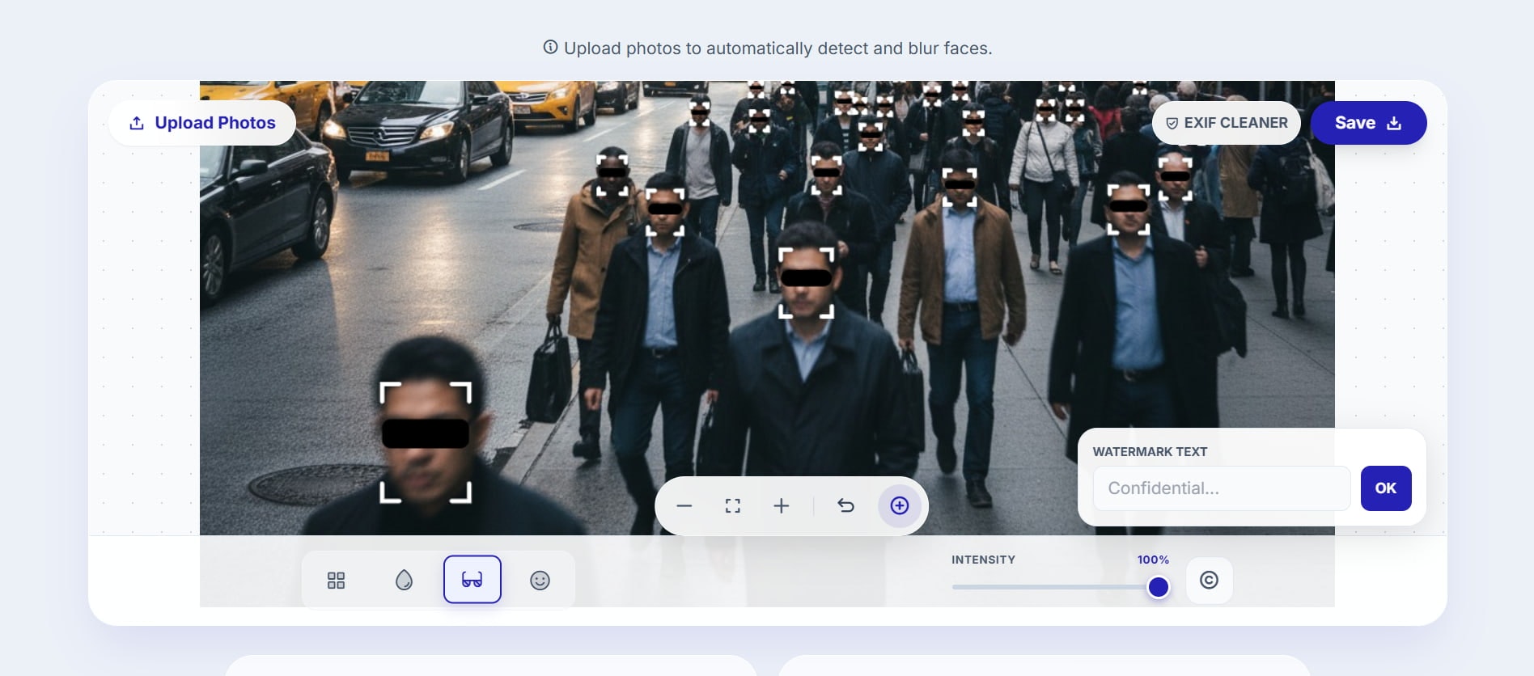Screen dimensions: 1534x676
Task: Select the emoji face cover effect
Action: pos(540,581)
